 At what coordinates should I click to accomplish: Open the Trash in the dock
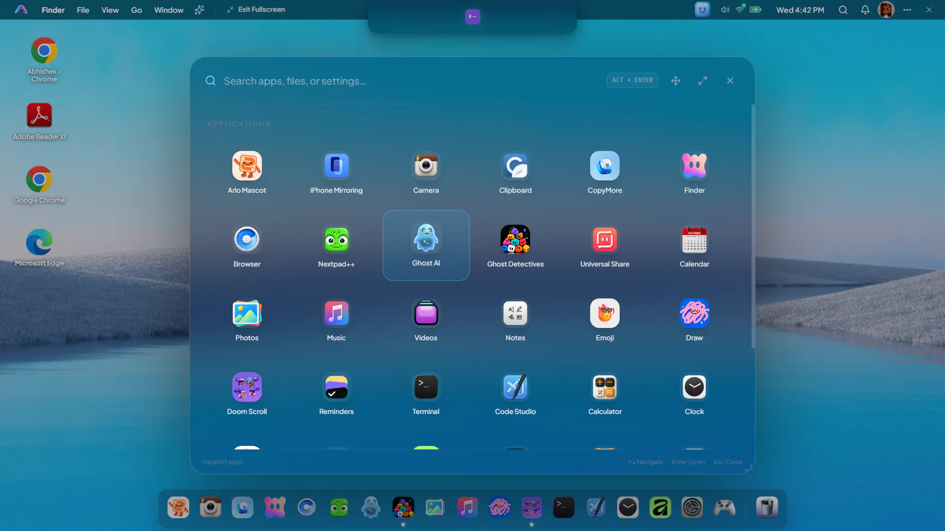pos(767,507)
